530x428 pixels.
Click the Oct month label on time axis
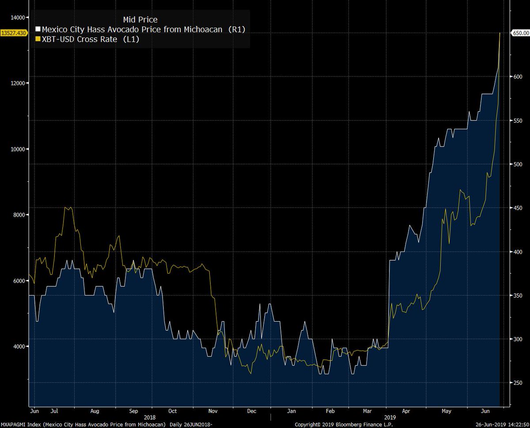[173, 411]
